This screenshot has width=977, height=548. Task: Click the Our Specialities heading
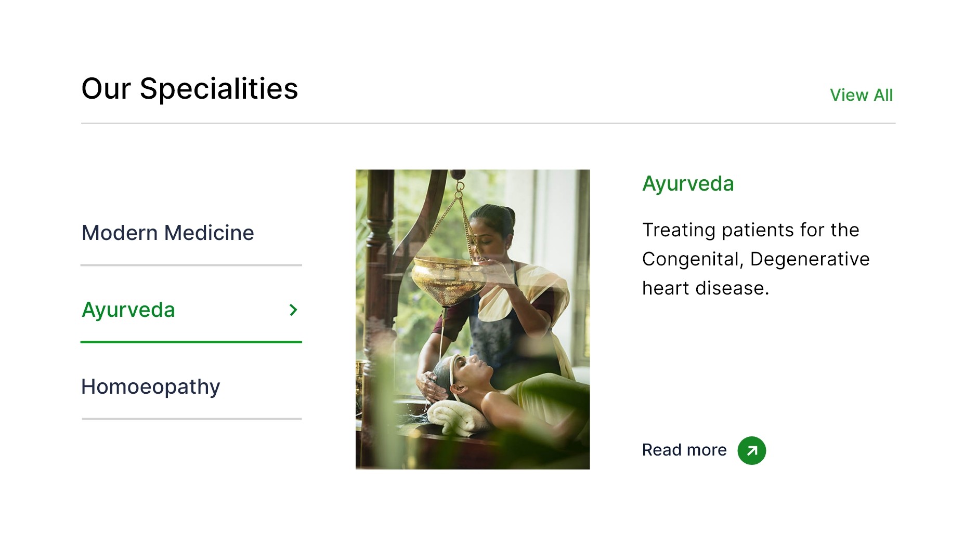190,88
